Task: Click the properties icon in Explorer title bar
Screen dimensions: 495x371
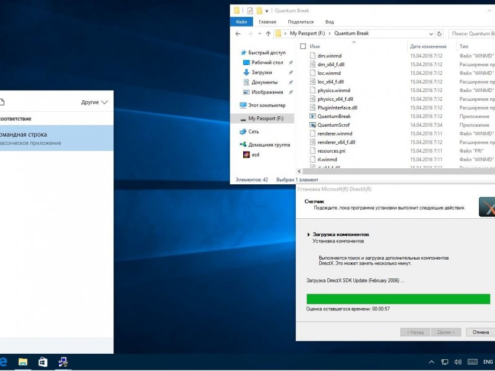Action: click(250, 11)
